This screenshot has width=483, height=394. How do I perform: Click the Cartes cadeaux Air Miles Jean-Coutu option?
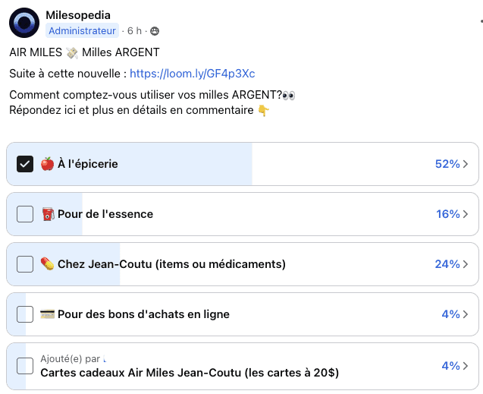tap(190, 373)
